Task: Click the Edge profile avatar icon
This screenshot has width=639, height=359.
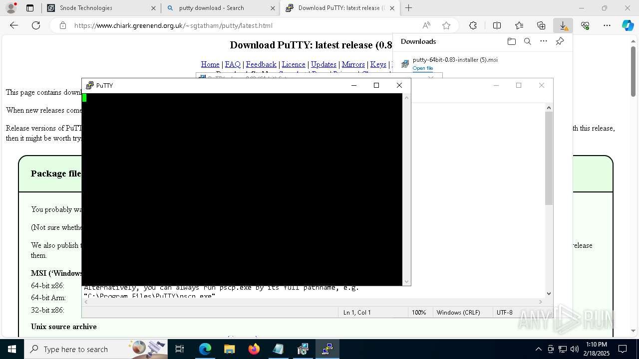Action: [x=11, y=8]
